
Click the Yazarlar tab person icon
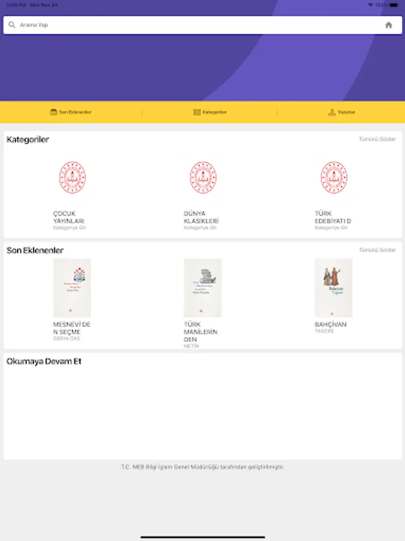(x=332, y=112)
